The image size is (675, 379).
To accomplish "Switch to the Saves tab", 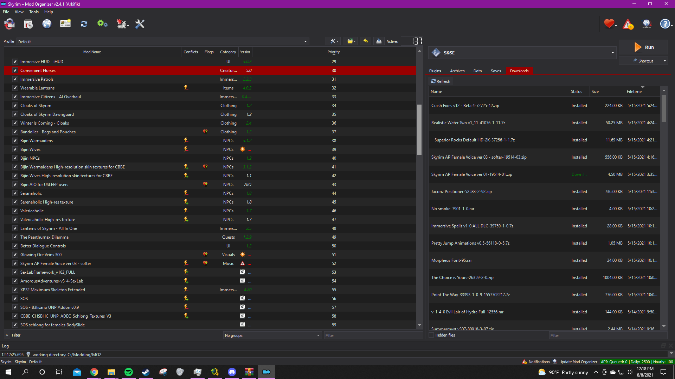I will pyautogui.click(x=496, y=71).
